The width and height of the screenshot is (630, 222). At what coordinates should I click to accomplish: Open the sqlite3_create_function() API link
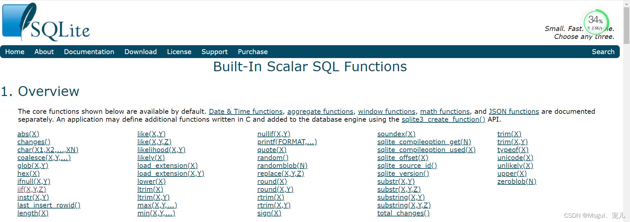click(x=443, y=119)
